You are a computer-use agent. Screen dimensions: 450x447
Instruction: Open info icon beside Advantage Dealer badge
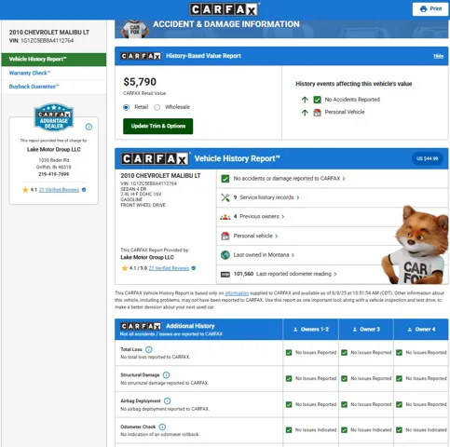(x=89, y=127)
